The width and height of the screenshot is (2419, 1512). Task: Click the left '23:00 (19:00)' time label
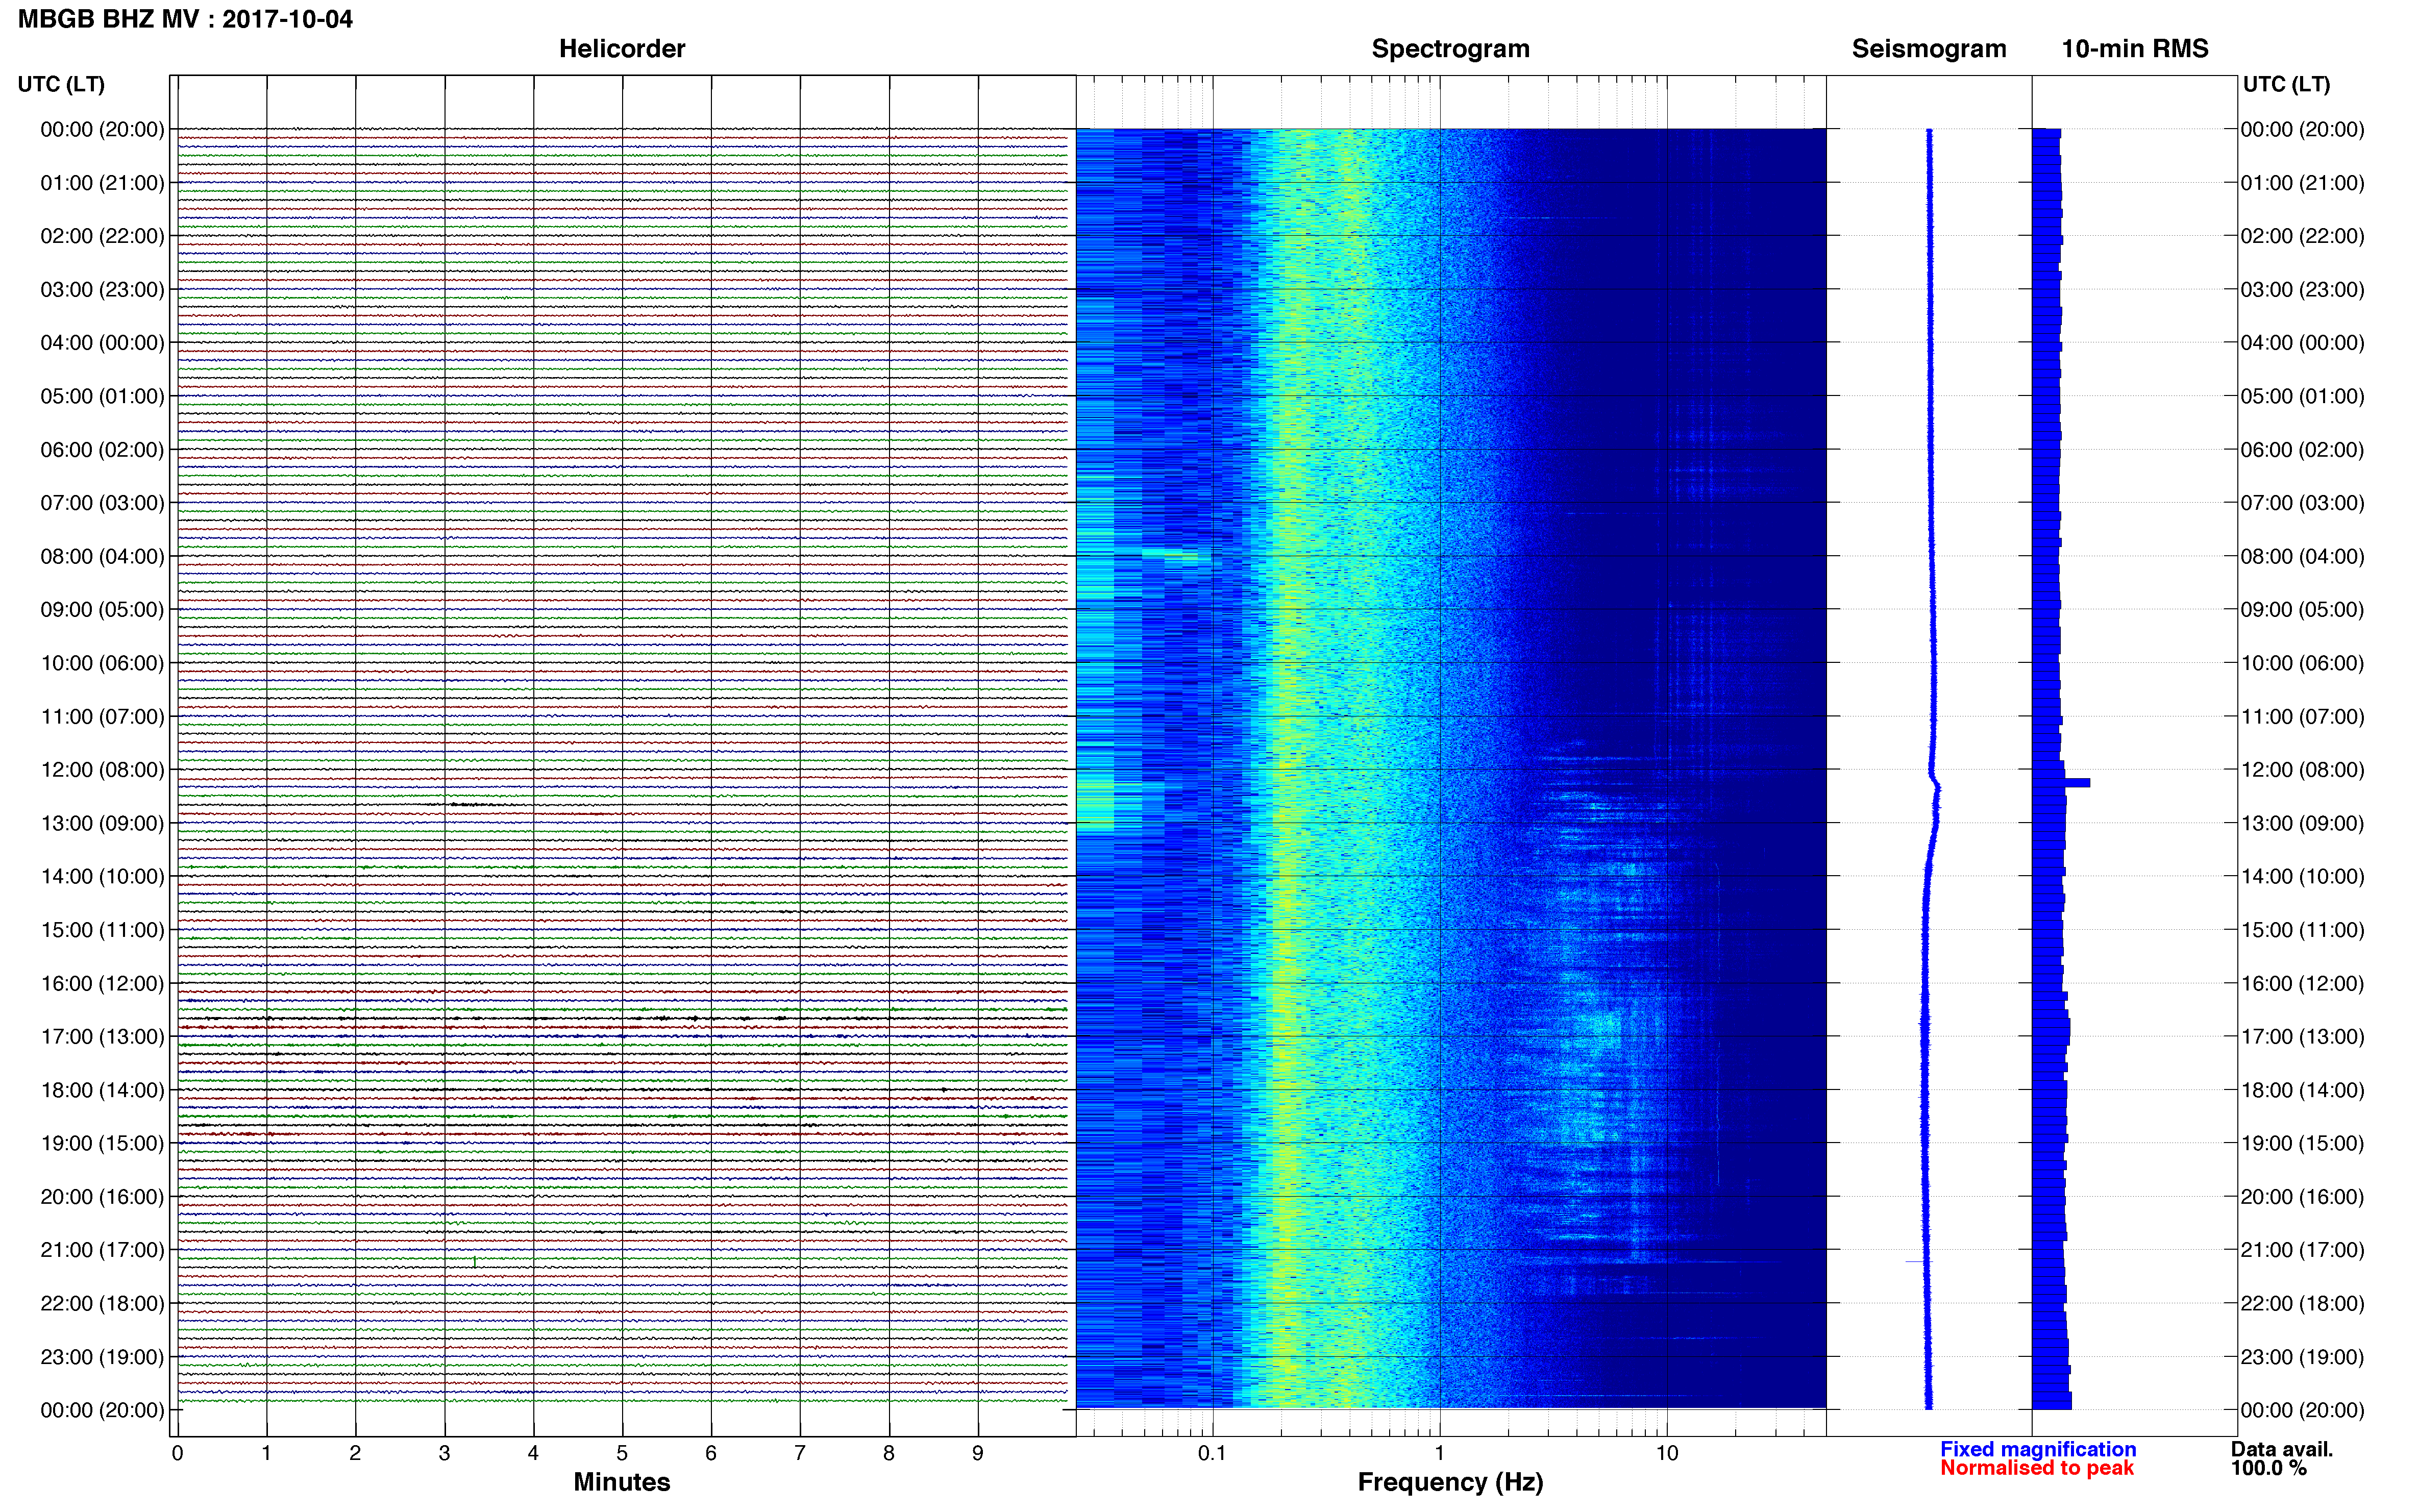tap(102, 1357)
